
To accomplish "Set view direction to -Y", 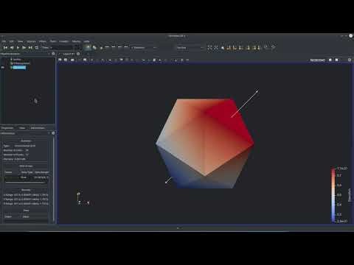I will [x=249, y=48].
